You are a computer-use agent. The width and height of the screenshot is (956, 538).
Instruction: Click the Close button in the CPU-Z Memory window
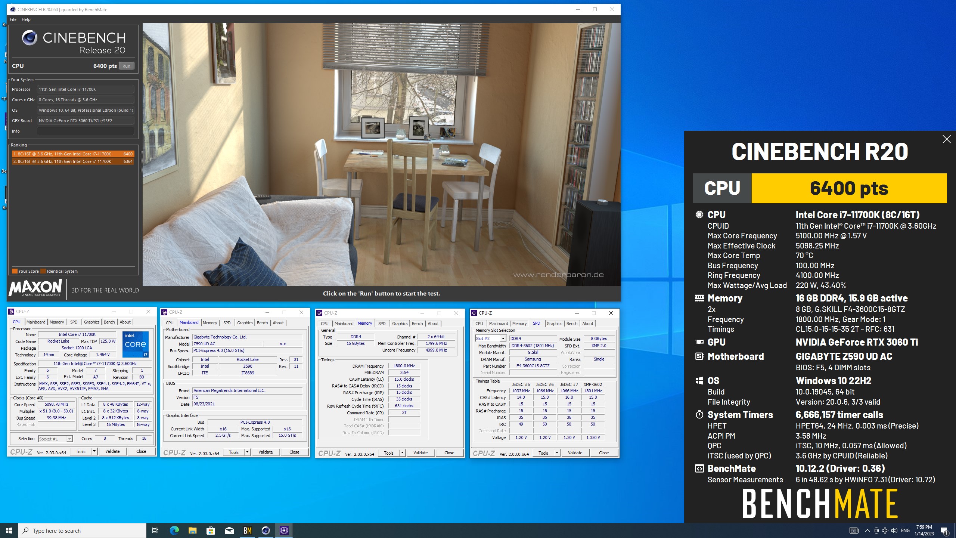click(449, 453)
